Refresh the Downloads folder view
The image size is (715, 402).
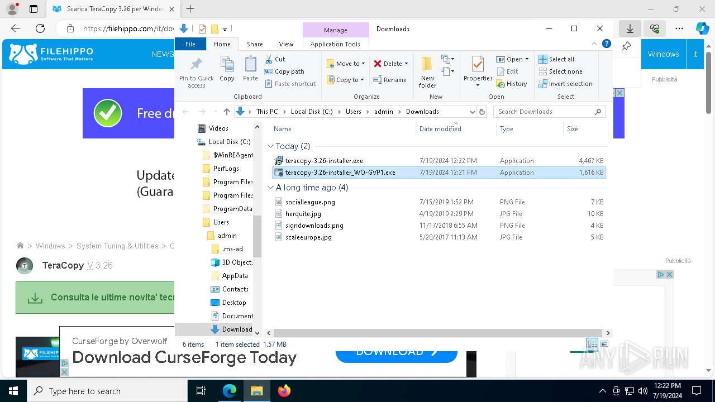pyautogui.click(x=482, y=112)
